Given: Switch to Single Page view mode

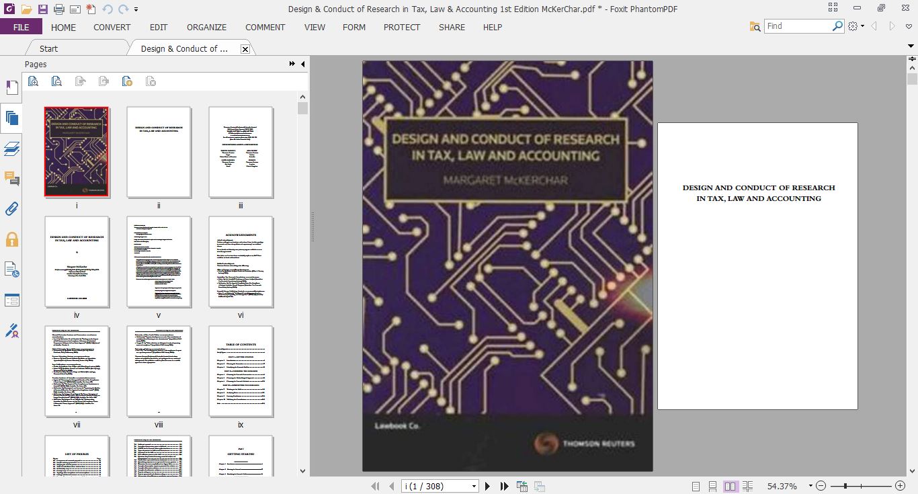Looking at the screenshot, I should (x=696, y=486).
